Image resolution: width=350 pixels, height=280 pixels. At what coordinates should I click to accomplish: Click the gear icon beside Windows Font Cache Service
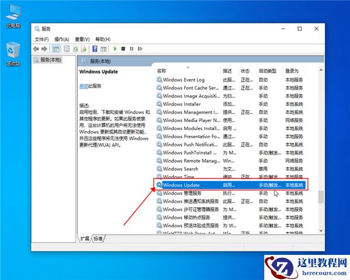pos(159,87)
